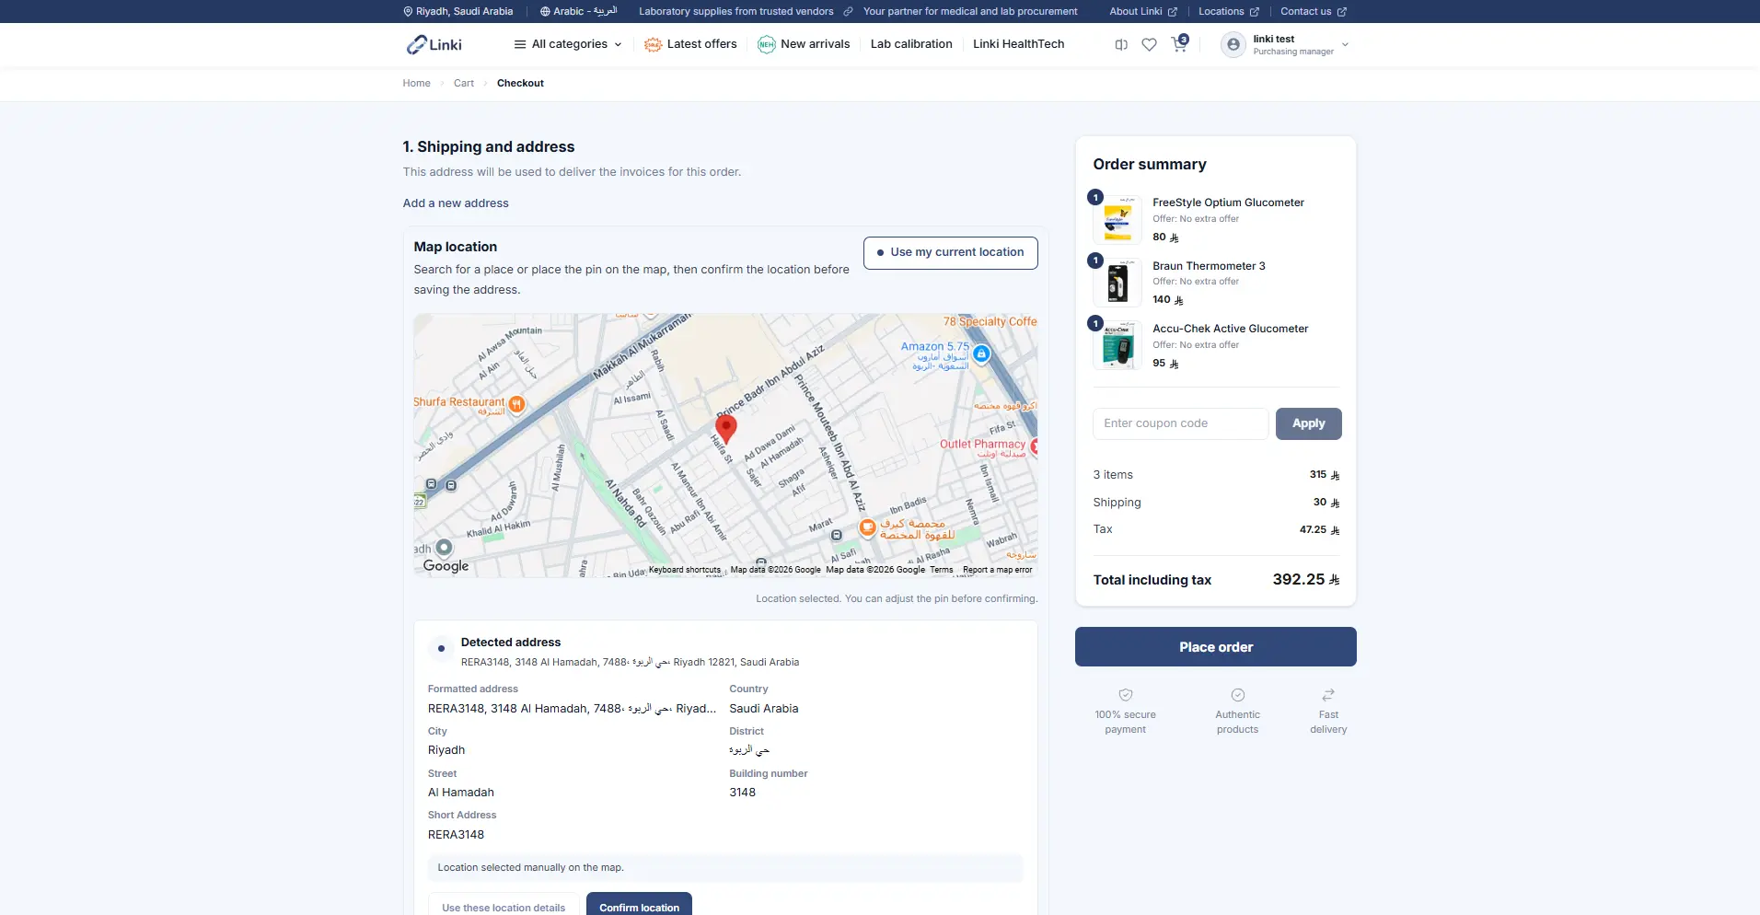Image resolution: width=1760 pixels, height=915 pixels.
Task: Click the user avatar icon
Action: tap(1233, 44)
